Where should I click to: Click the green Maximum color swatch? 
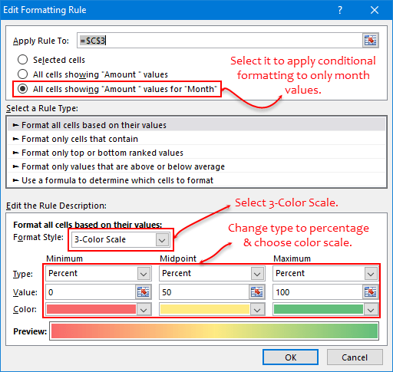[319, 309]
